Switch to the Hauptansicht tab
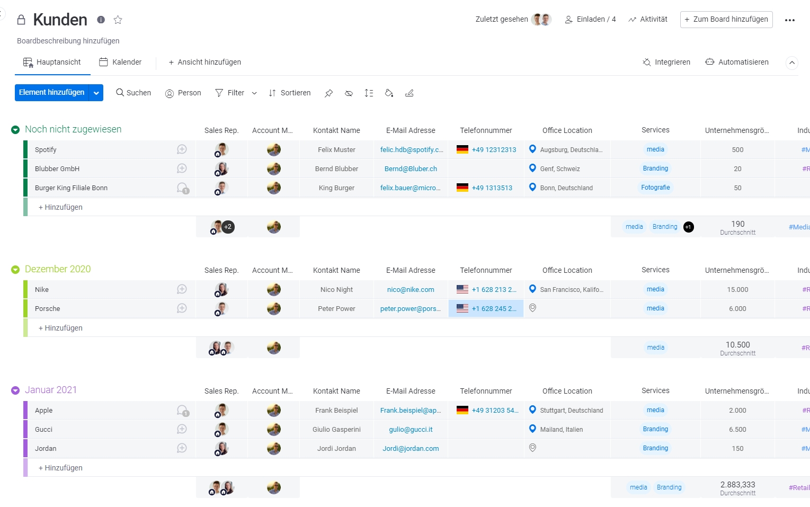 coord(52,62)
